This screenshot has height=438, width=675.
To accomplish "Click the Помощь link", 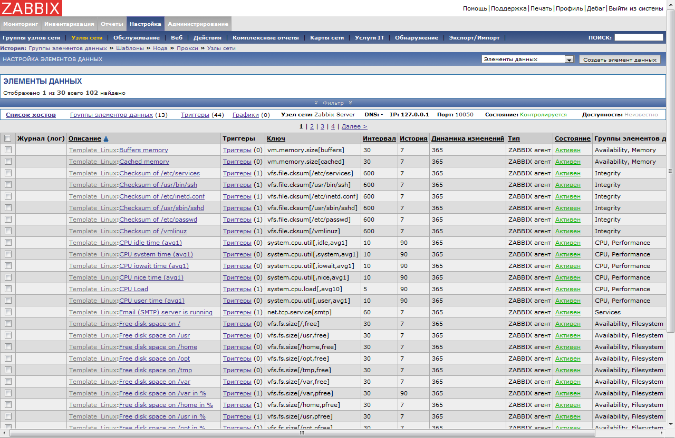I will tap(475, 8).
